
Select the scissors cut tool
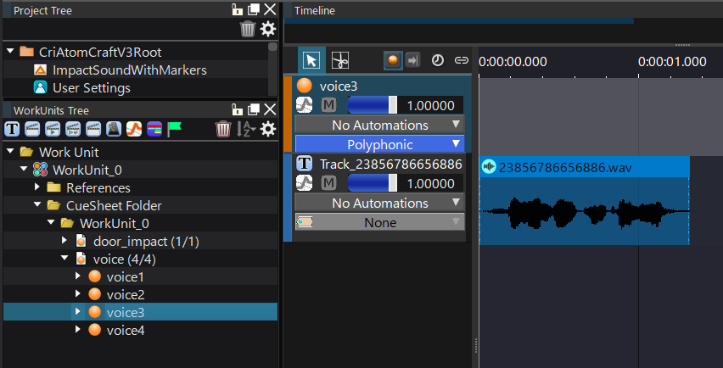pyautogui.click(x=339, y=60)
